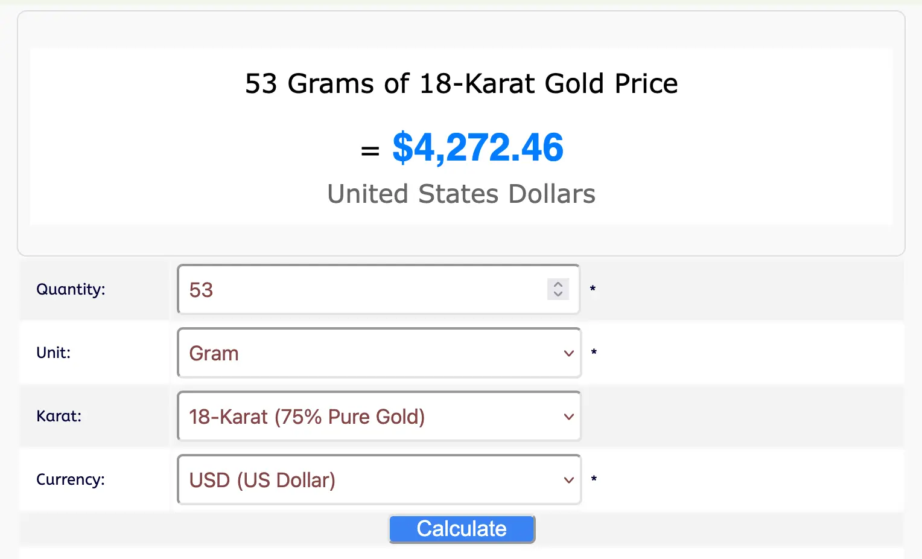
Task: Focus the Quantity field containing 53
Action: (x=362, y=290)
